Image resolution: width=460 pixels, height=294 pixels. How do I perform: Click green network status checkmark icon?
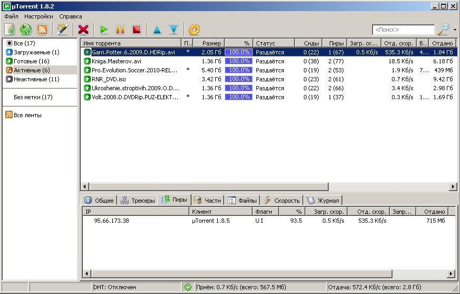click(x=188, y=287)
